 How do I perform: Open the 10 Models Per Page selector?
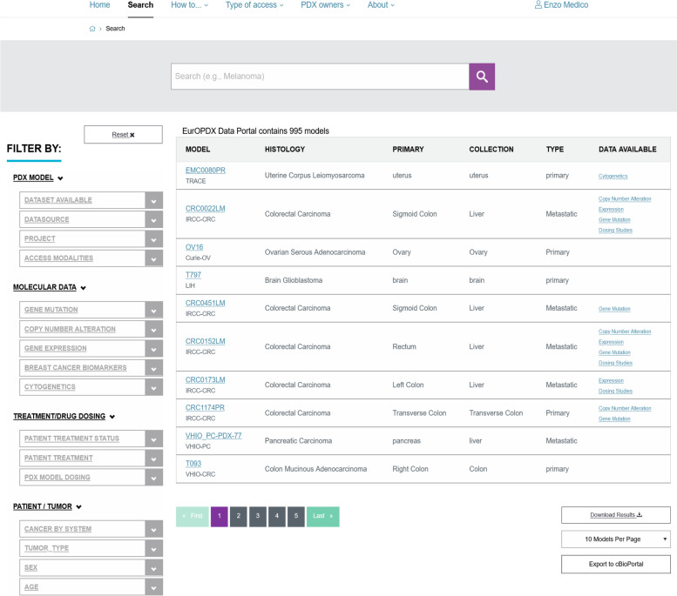[616, 539]
